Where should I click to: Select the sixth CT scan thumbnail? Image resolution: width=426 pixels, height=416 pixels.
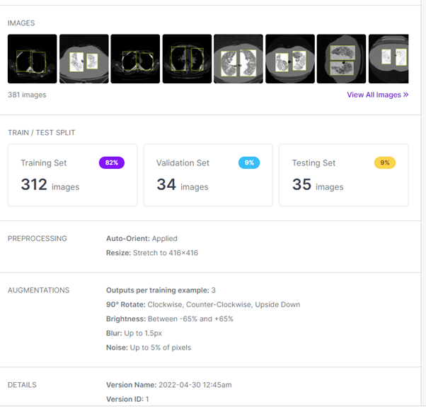290,59
